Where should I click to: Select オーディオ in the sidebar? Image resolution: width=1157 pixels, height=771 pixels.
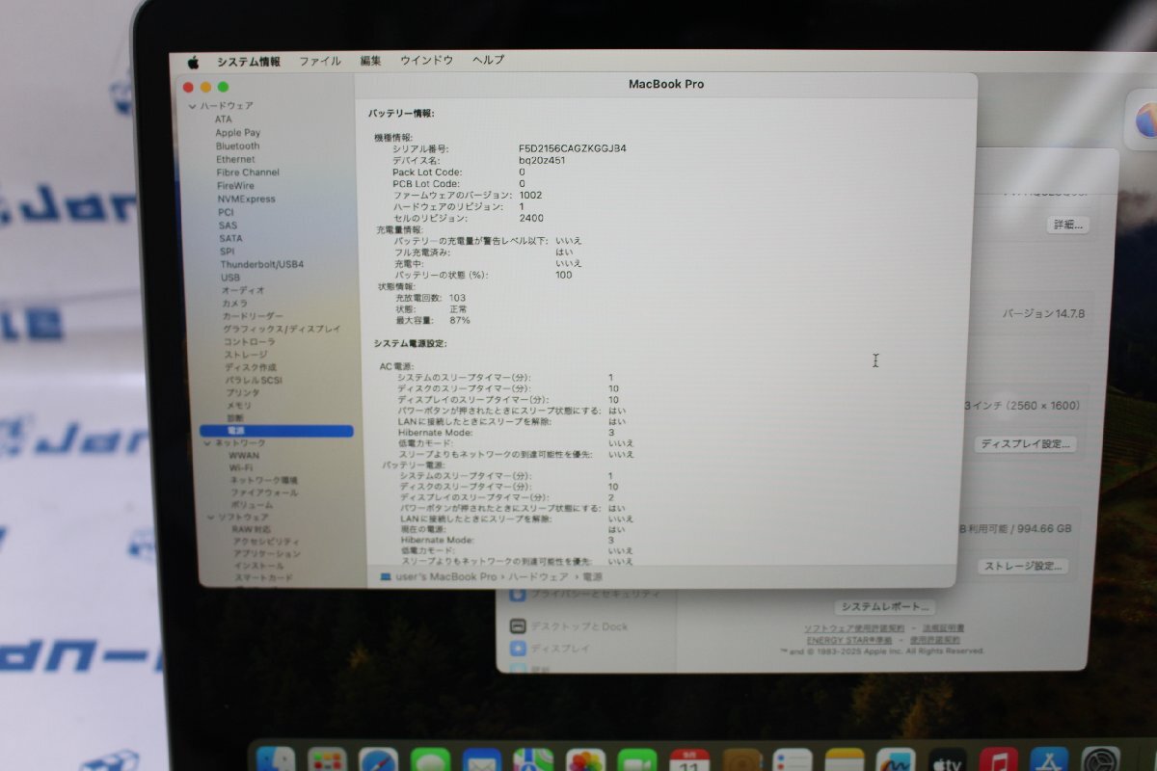click(243, 290)
